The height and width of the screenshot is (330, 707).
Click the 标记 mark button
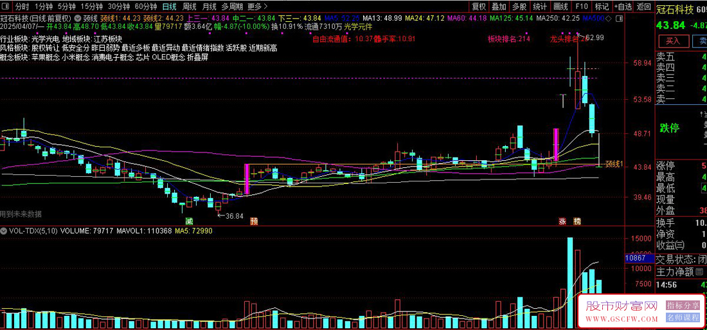click(602, 7)
